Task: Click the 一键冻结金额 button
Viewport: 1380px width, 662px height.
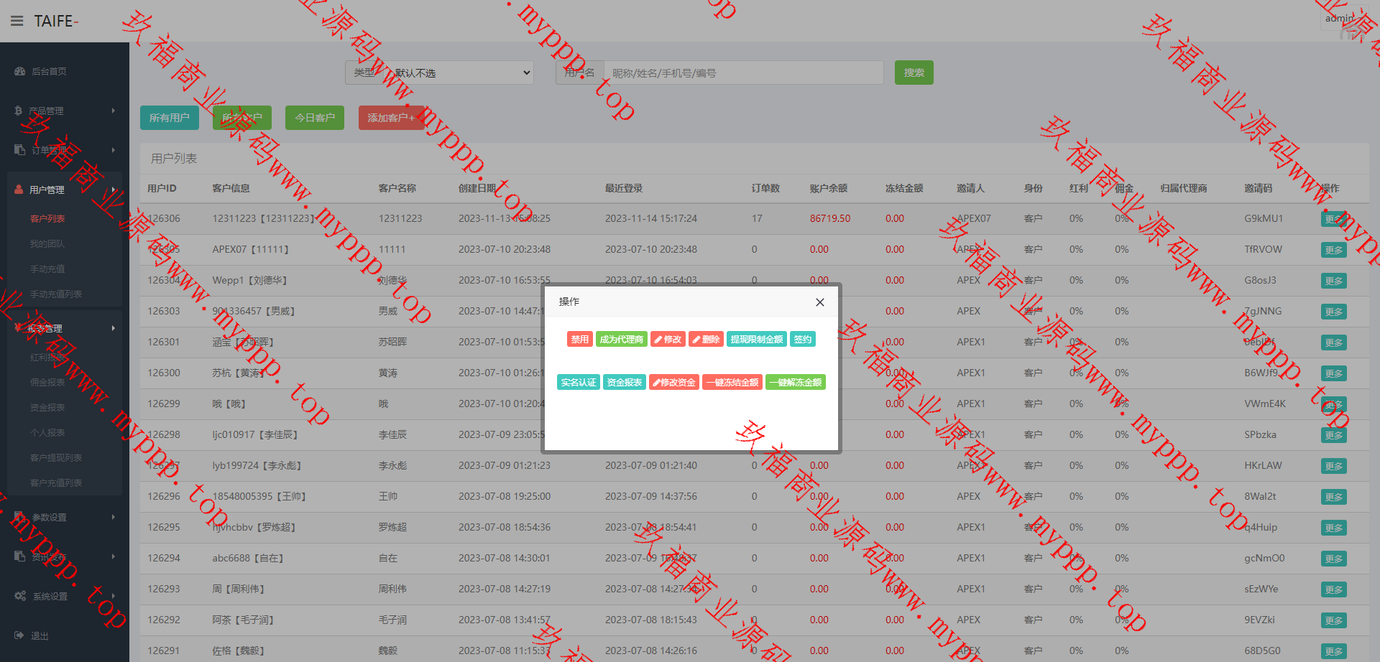Action: tap(732, 383)
